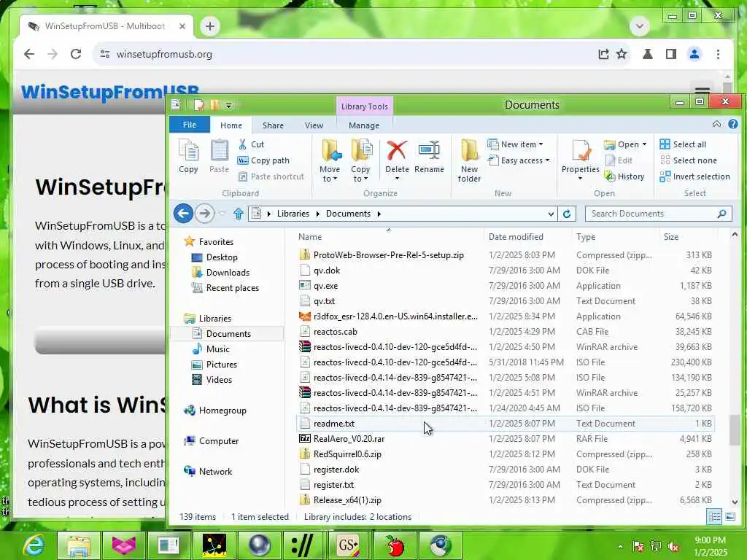747x560 pixels.
Task: Collapse the ribbon with the chevron
Action: (x=716, y=124)
